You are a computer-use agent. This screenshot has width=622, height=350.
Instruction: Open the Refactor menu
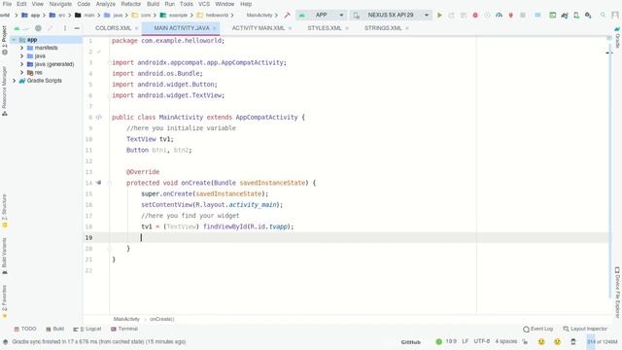[x=131, y=4]
